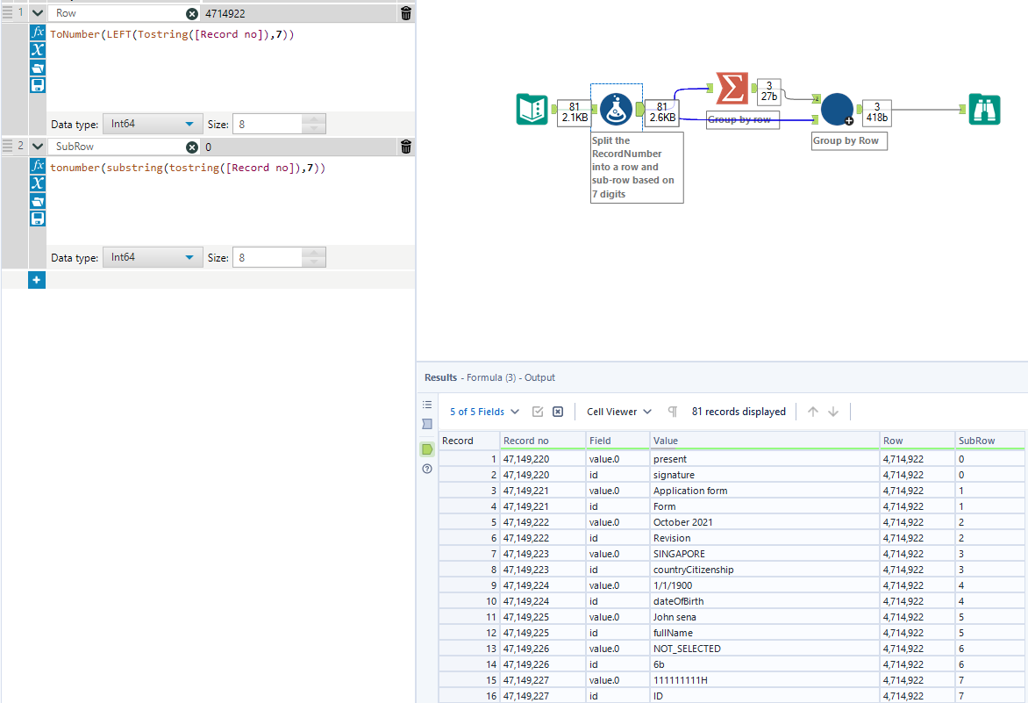Toggle the deselect-all fields control in Results
This screenshot has width=1028, height=703.
click(557, 412)
